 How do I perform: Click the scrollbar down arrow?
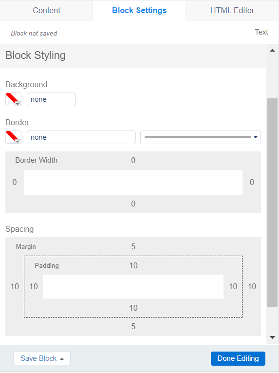[x=272, y=337]
